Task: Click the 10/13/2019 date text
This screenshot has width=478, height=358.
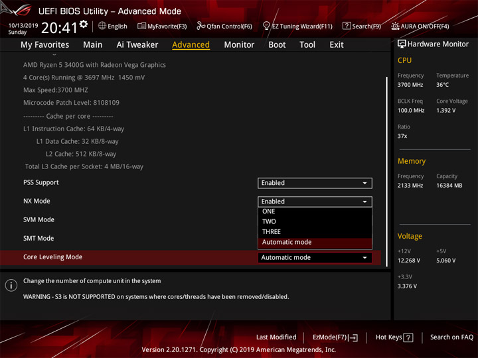Action: point(23,26)
